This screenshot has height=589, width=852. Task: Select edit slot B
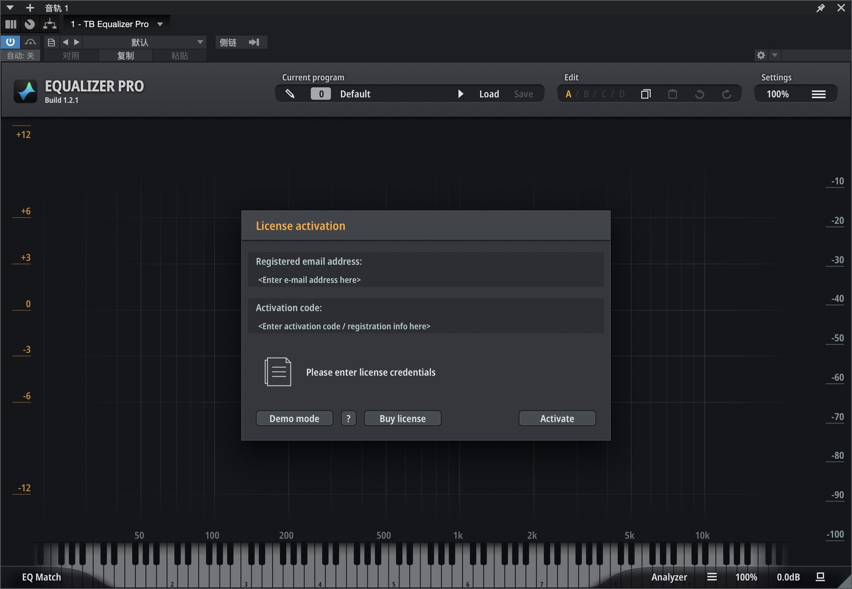[586, 94]
